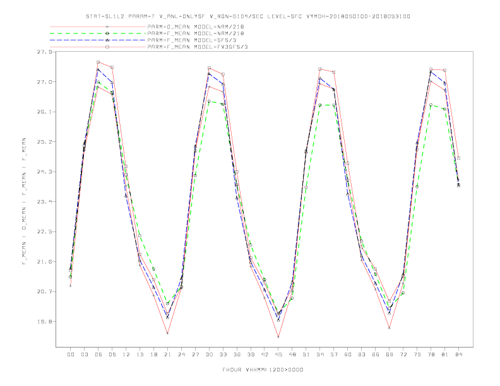The height and width of the screenshot is (386, 500).
Task: Select the legend text PARM=F_MEAN MODEL=NAM/218
Action: point(196,33)
